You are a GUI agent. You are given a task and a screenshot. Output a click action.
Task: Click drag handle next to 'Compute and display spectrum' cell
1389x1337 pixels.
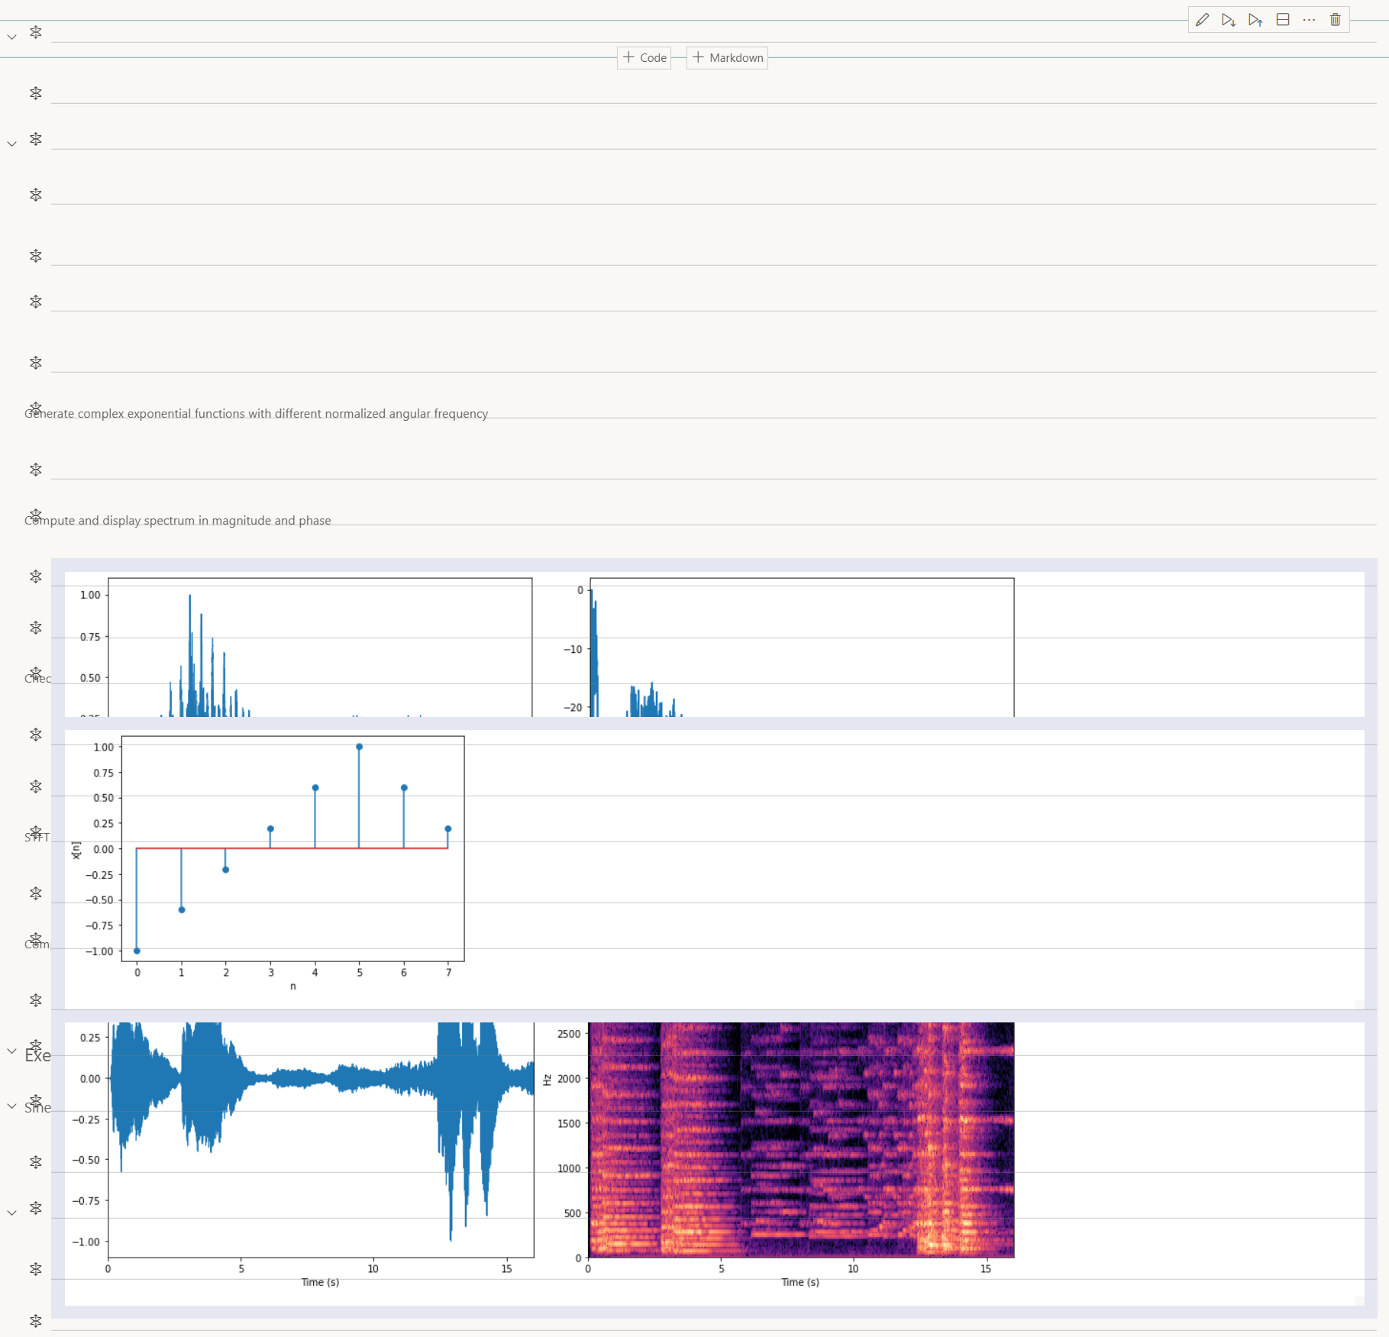click(x=36, y=514)
